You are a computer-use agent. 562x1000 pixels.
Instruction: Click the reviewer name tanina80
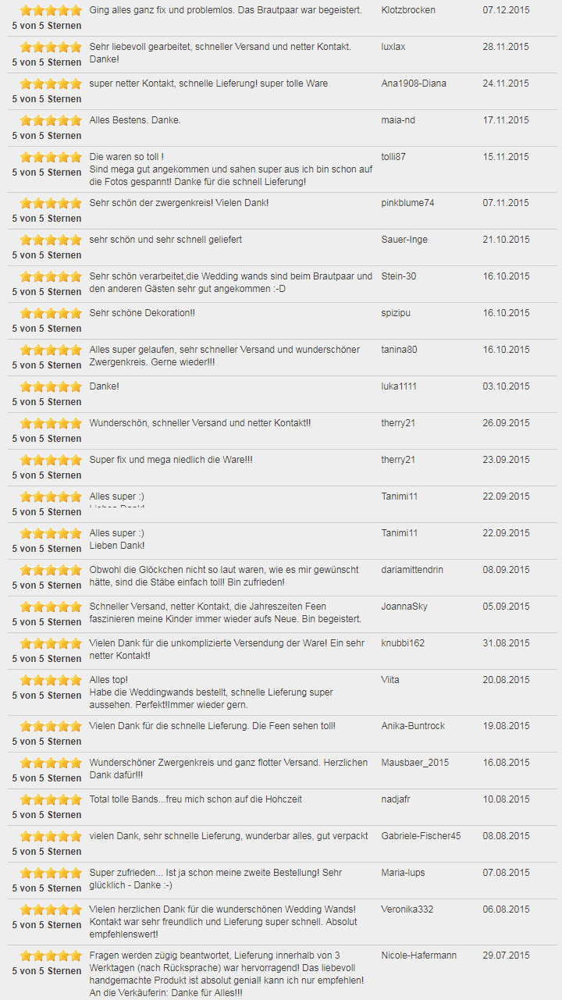tap(399, 350)
